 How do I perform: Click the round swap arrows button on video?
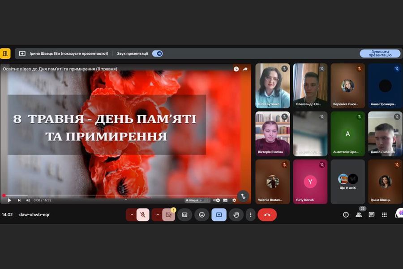(x=243, y=196)
